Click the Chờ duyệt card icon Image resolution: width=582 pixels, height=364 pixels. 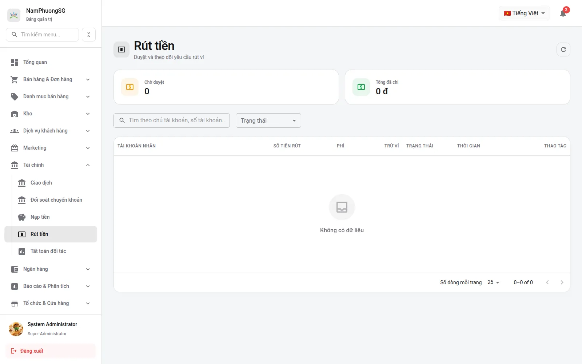click(x=130, y=87)
